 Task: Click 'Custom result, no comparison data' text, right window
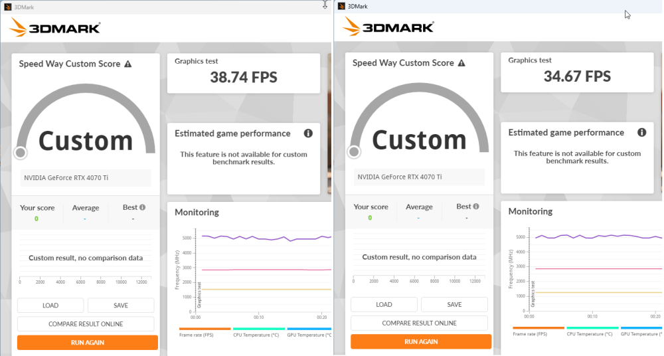[419, 257]
